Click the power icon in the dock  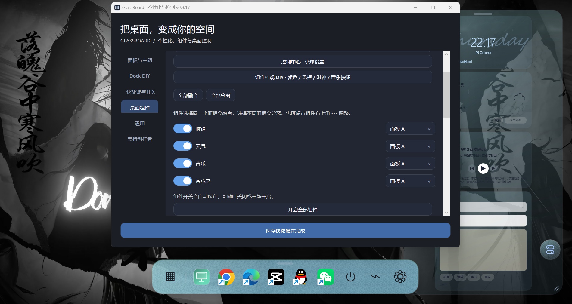(x=350, y=277)
